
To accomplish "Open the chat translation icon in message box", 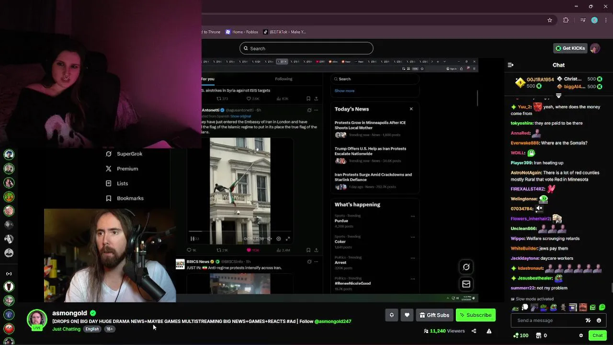I will pyautogui.click(x=588, y=321).
